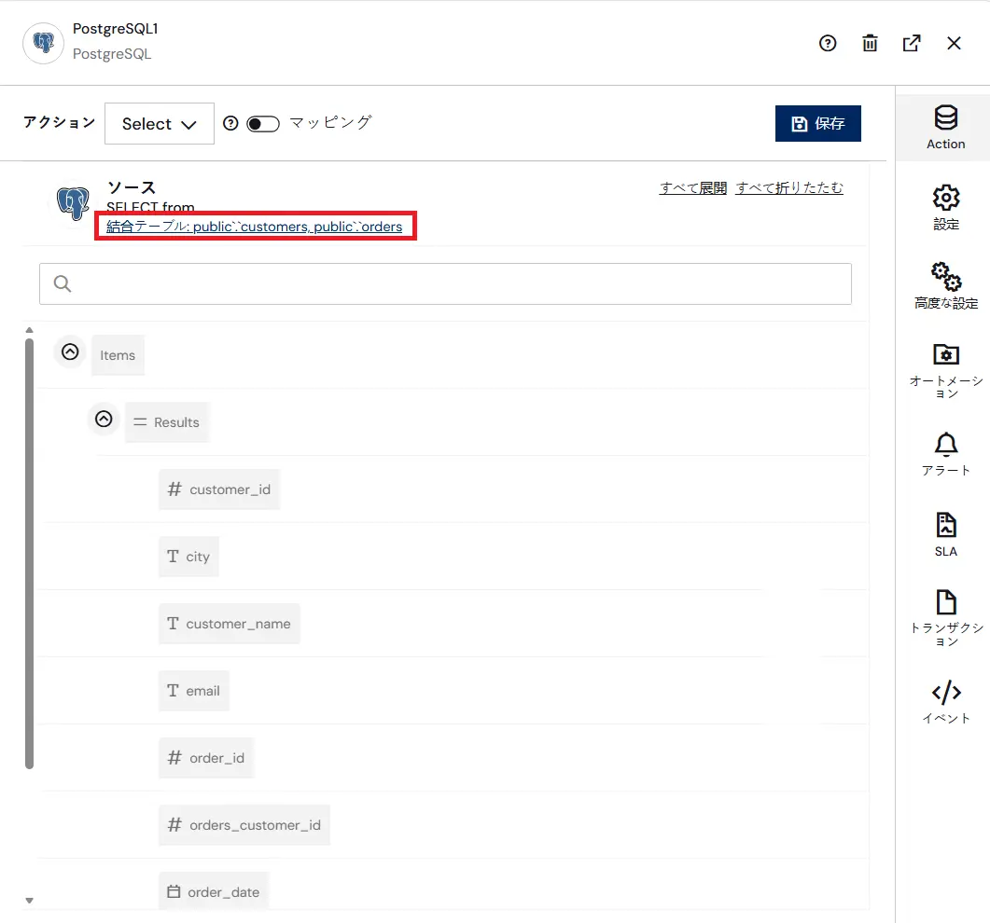This screenshot has height=923, width=990.
Task: Focus the schema search field
Action: click(445, 284)
